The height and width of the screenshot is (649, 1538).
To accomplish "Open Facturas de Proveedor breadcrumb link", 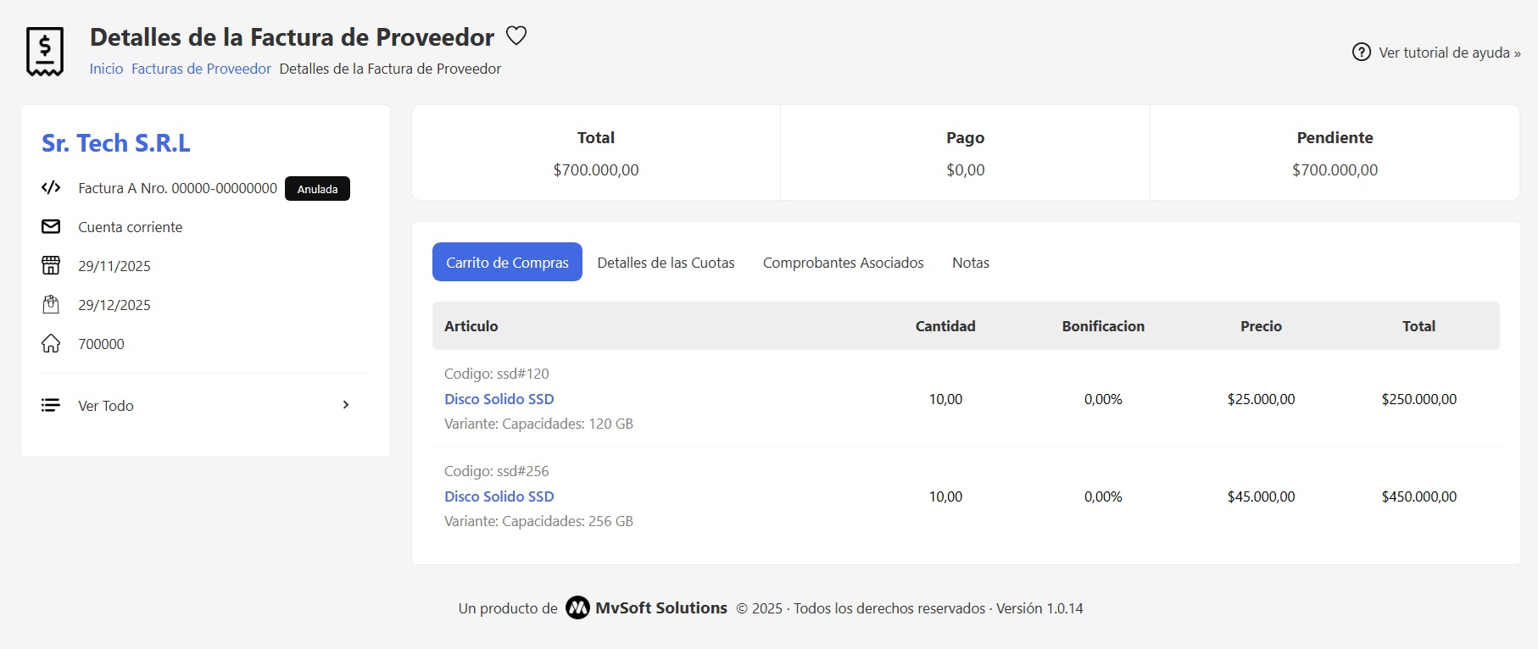I will (x=201, y=69).
